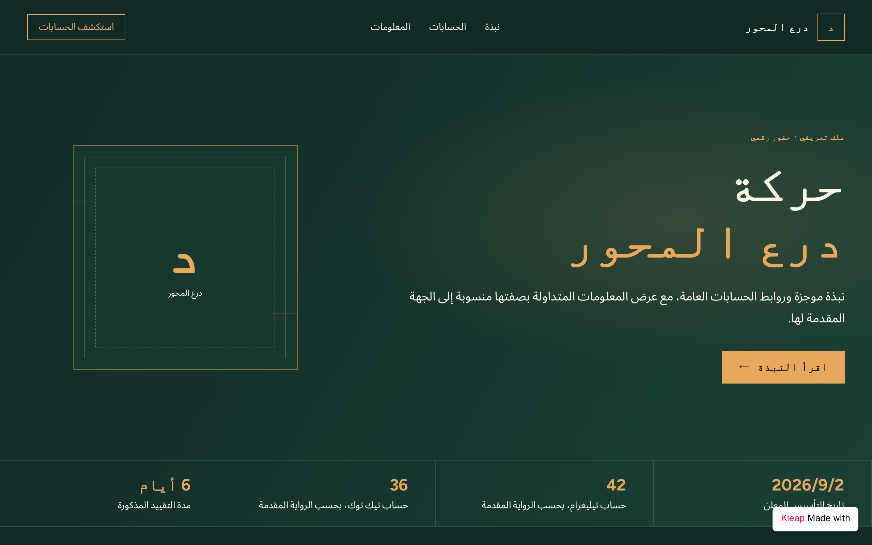872x545 pixels.
Task: Go to the نبذة nav item
Action: [x=492, y=27]
